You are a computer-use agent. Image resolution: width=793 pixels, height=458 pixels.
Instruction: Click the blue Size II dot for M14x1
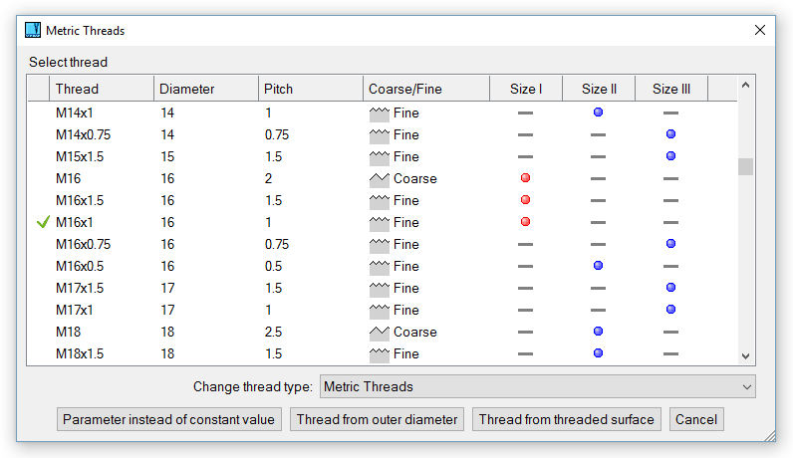click(598, 113)
